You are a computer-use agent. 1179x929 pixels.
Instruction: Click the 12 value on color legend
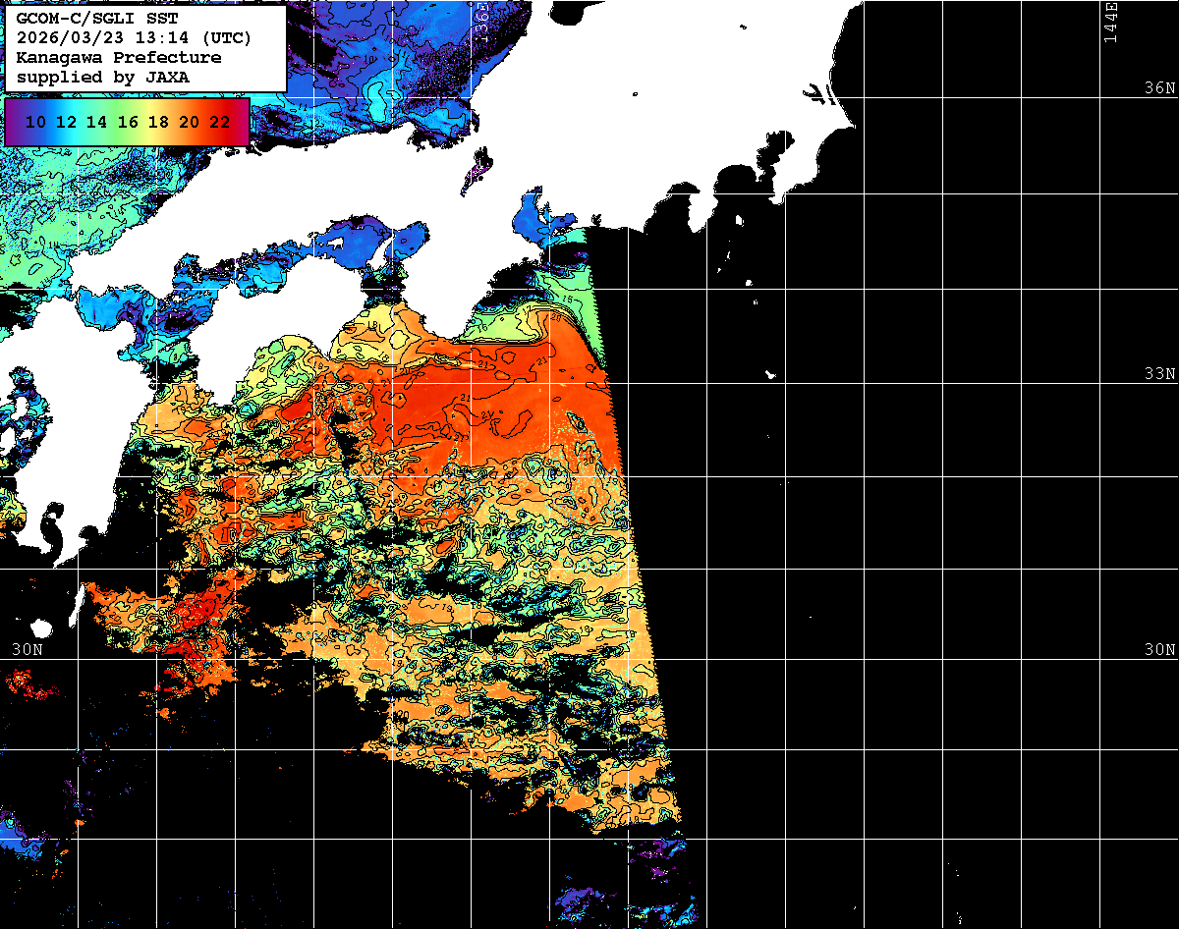click(66, 122)
